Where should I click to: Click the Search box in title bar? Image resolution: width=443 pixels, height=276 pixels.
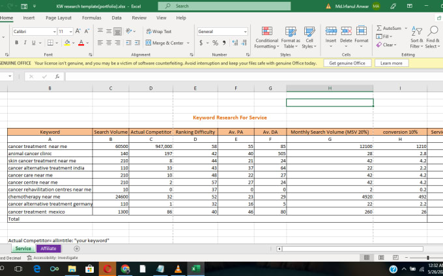224,6
